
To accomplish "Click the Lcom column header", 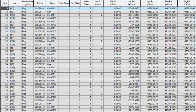I will point(40,3).
